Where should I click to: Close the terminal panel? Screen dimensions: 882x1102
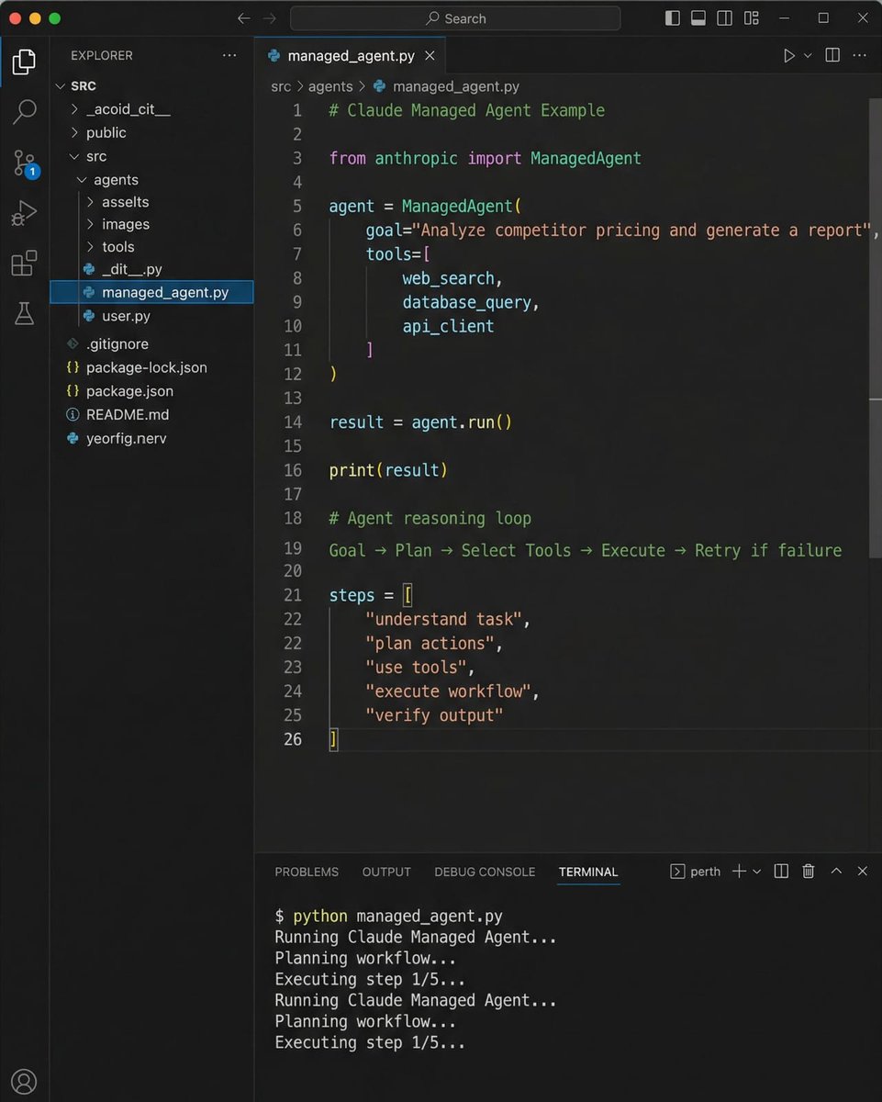click(863, 871)
